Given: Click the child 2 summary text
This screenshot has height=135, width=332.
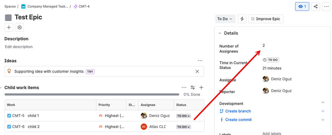Looking at the screenshot, I should pos(34,127).
